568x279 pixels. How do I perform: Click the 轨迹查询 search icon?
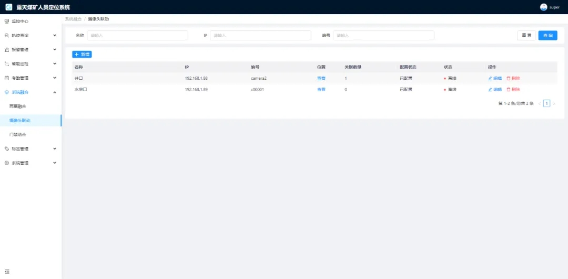pos(6,36)
